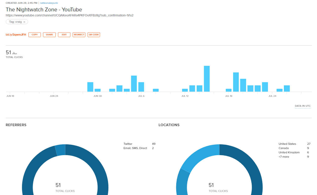Expand the +7 more locations
Viewport: 317px width, 195px height.
[x=284, y=157]
